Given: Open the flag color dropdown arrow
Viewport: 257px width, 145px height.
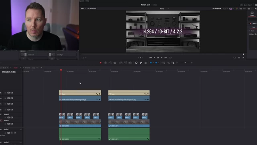Looking at the screenshot, I should tap(153, 63).
